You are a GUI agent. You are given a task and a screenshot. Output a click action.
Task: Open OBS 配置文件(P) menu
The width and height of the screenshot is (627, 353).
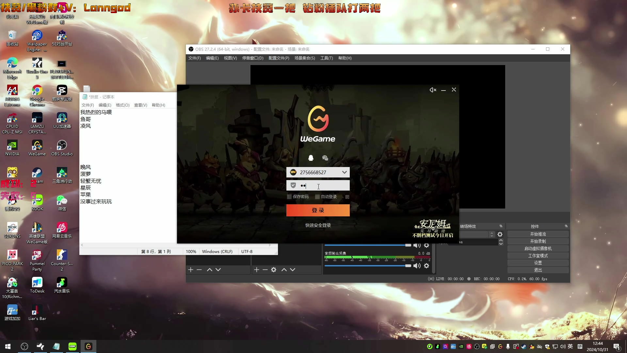(279, 58)
